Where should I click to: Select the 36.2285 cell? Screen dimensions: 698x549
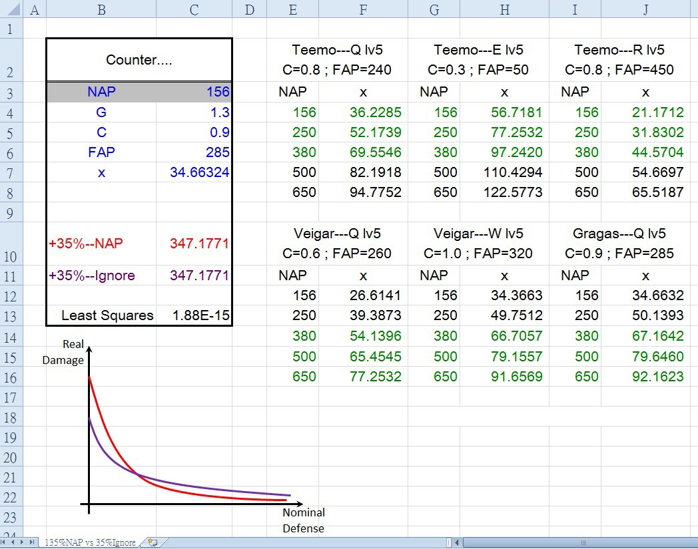363,112
